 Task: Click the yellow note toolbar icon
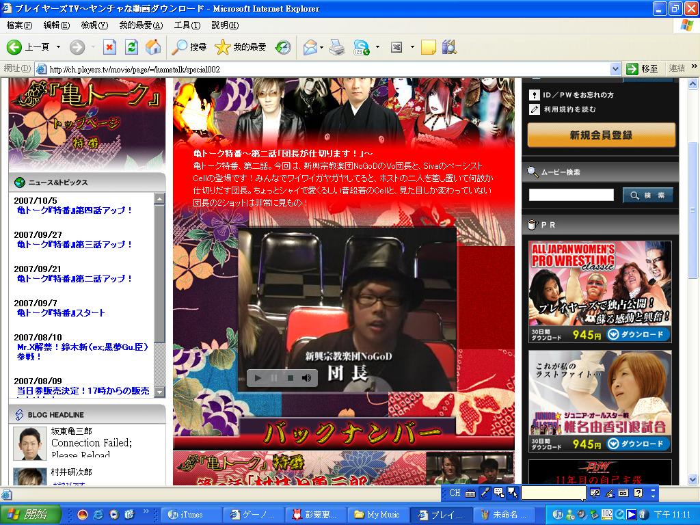point(428,47)
